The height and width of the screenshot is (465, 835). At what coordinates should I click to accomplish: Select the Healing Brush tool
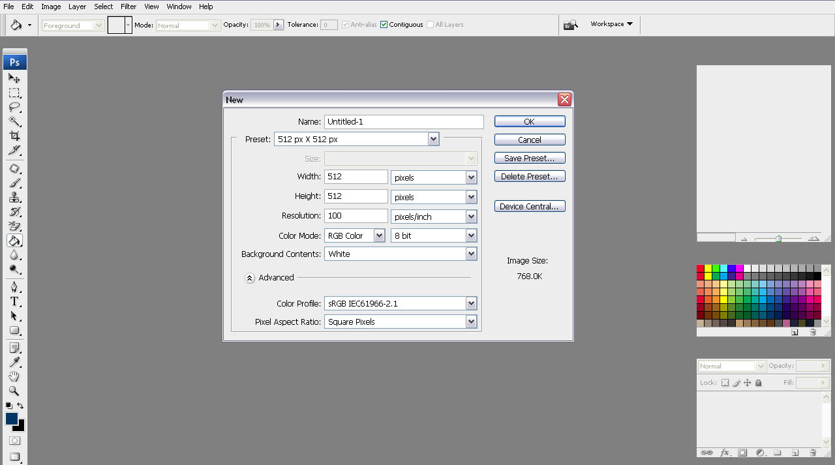coord(14,168)
